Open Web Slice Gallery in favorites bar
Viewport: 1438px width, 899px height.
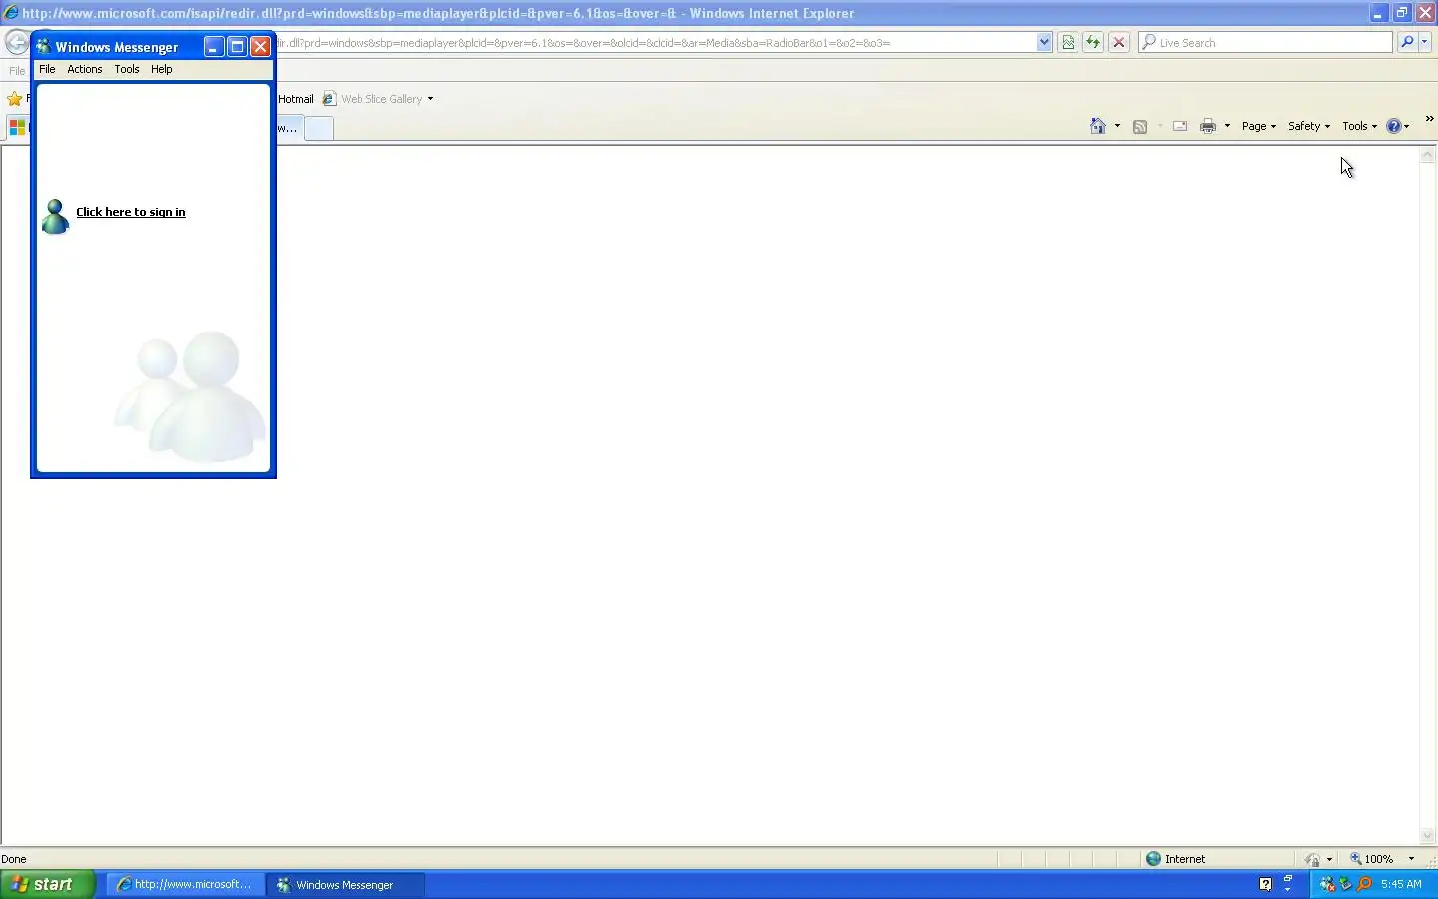click(372, 99)
